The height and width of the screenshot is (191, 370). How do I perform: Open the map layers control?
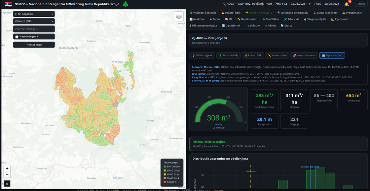[x=179, y=16]
